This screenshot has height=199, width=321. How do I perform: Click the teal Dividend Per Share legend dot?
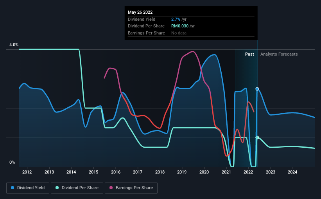click(x=57, y=188)
